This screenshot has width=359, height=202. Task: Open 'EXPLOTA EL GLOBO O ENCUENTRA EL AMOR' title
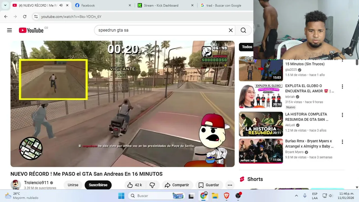click(310, 88)
